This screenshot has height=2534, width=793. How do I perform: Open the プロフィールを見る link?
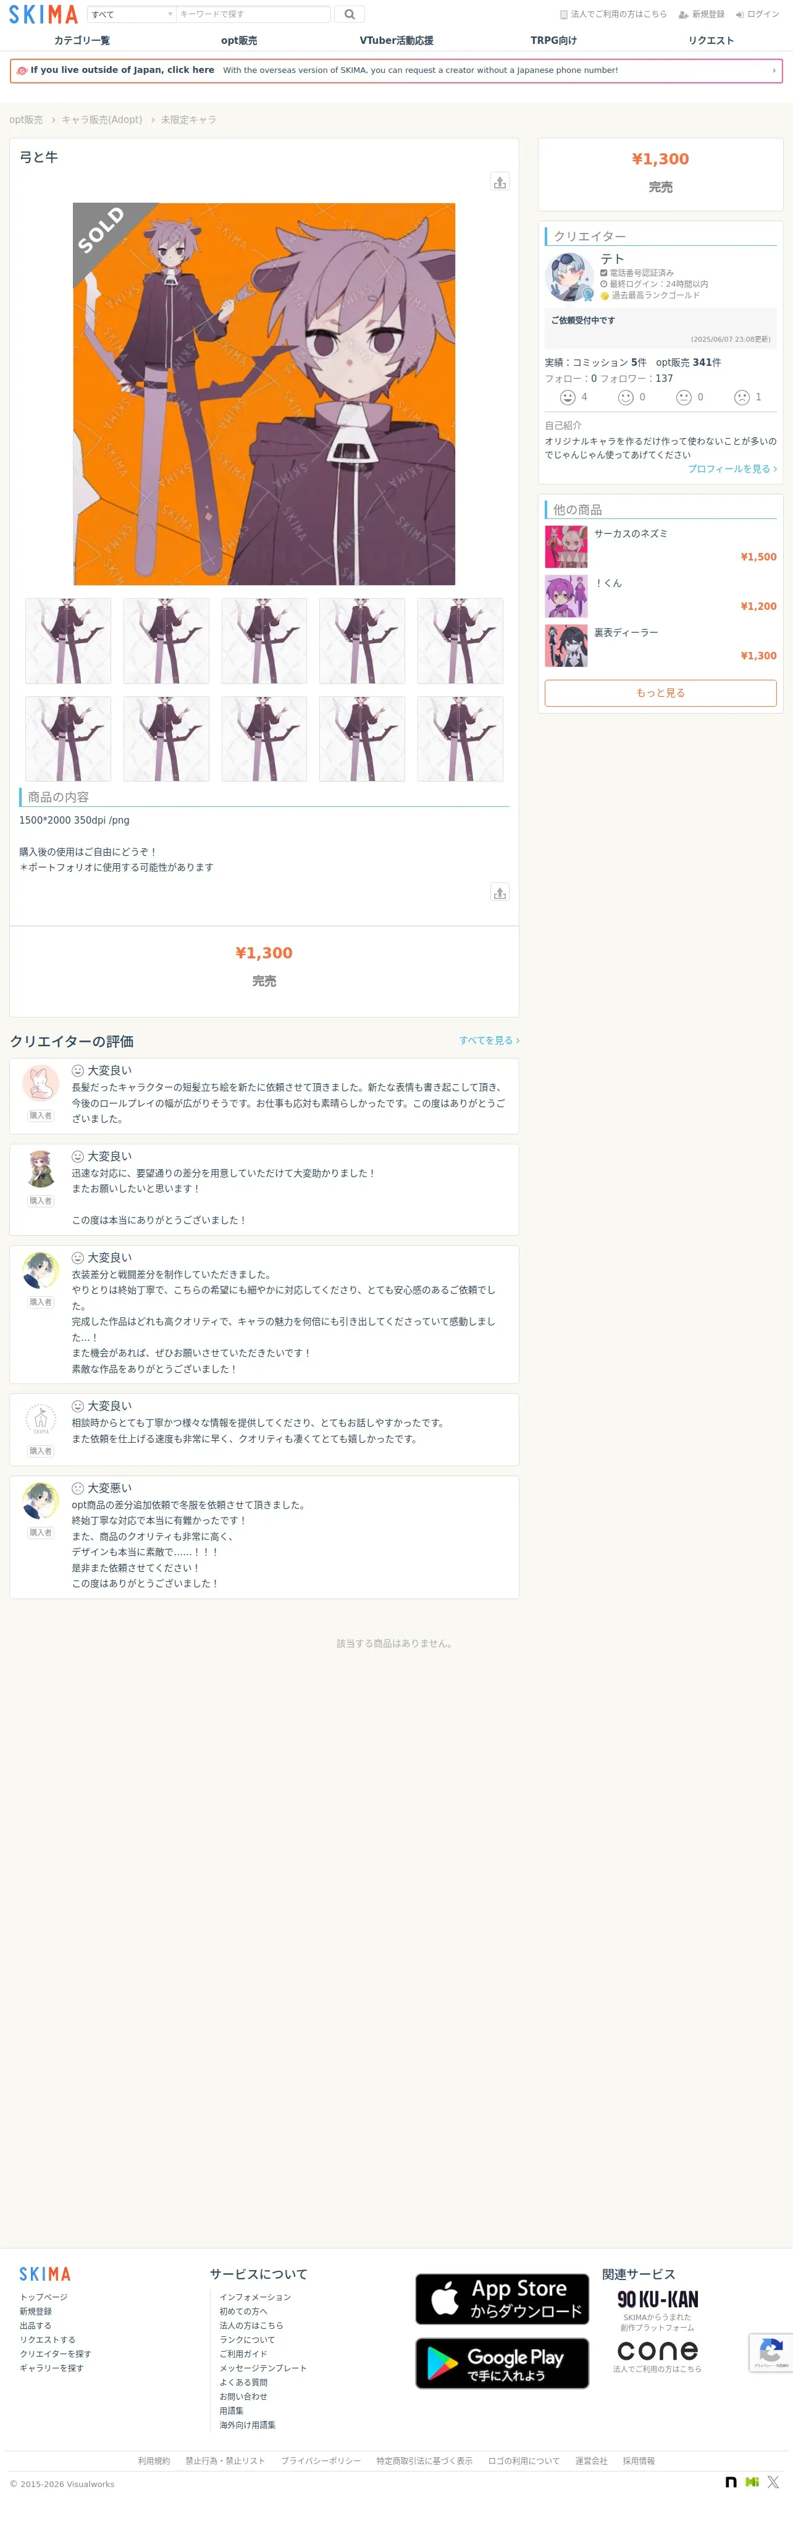click(732, 469)
